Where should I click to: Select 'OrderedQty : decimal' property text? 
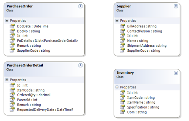[x=34, y=95]
